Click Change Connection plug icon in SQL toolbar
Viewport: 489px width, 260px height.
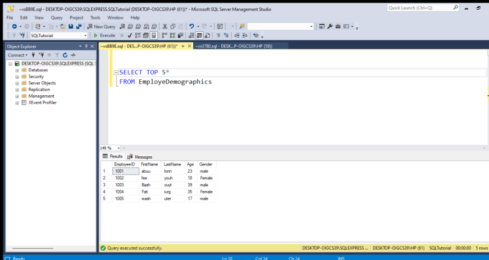22,35
